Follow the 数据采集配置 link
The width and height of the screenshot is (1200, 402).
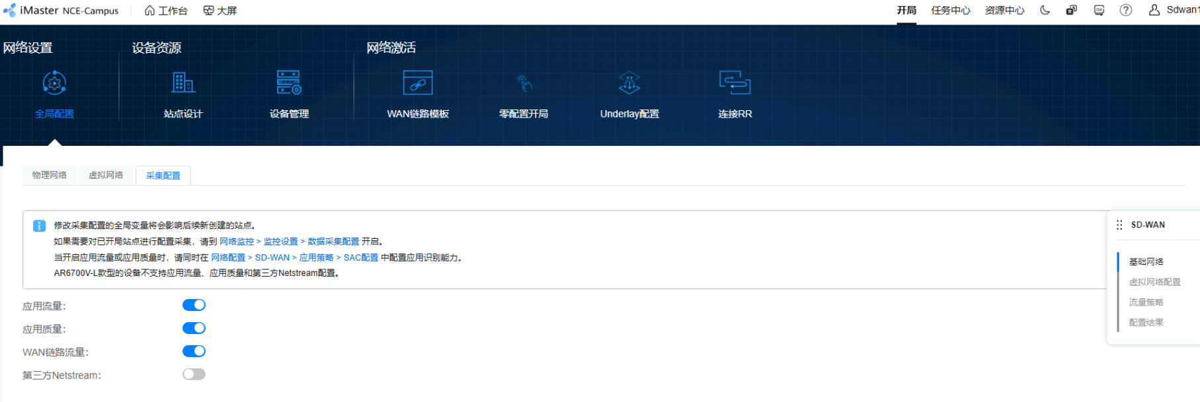(333, 242)
